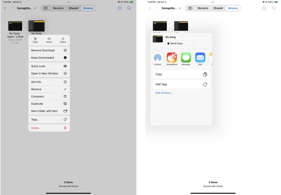Share the song via AirDrop

[x=158, y=59]
